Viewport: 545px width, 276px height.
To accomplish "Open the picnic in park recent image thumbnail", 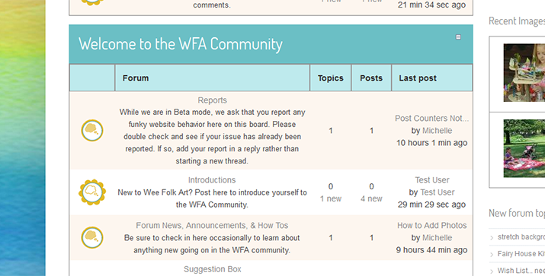I will click(524, 148).
